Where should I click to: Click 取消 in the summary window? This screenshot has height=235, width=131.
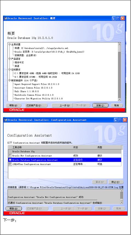tap(117, 105)
